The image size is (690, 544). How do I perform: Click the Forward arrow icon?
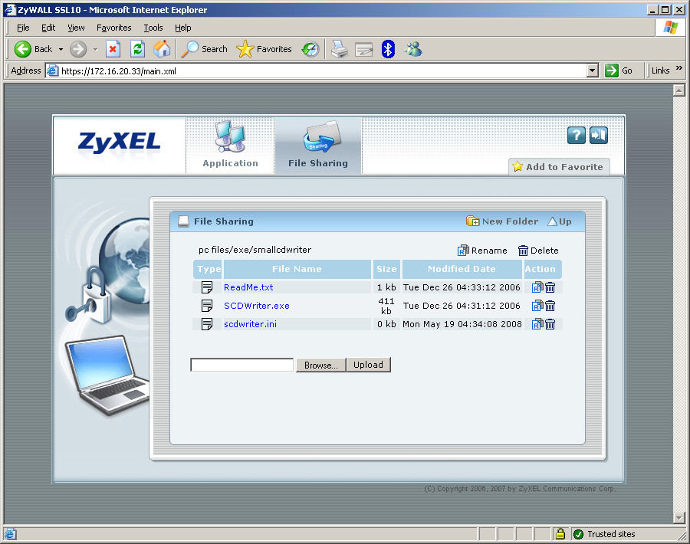[x=78, y=49]
